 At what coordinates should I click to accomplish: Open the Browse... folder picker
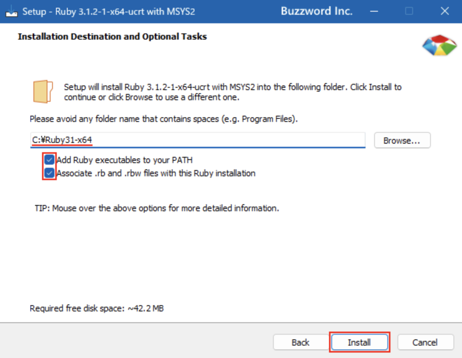[x=402, y=140]
